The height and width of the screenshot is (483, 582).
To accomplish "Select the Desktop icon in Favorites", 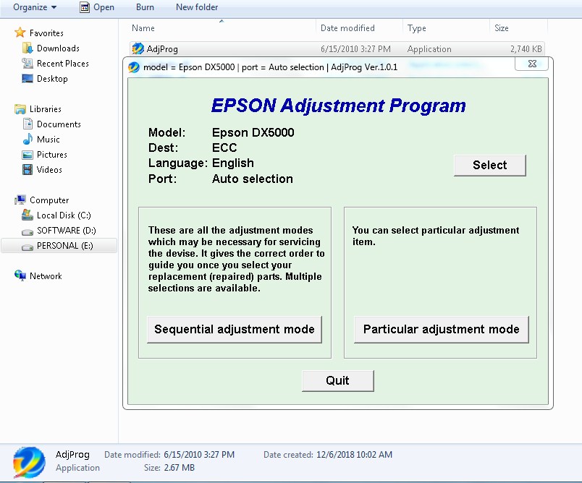I will coord(28,79).
